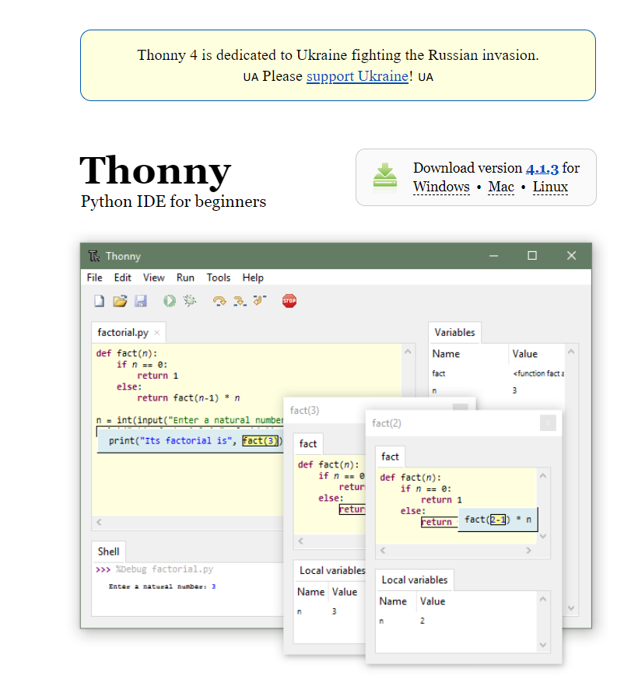
Task: Select the fact tab in fact(3) window
Action: point(308,444)
